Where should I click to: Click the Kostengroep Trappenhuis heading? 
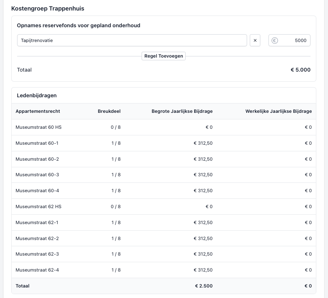[x=47, y=9]
